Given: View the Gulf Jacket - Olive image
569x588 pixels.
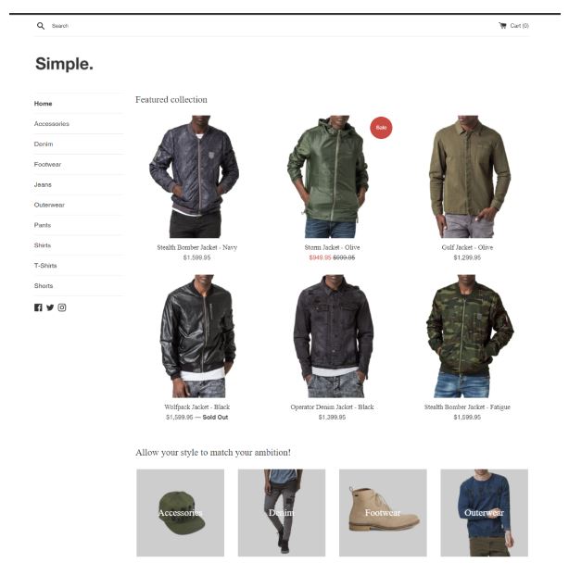Looking at the screenshot, I should 467,176.
